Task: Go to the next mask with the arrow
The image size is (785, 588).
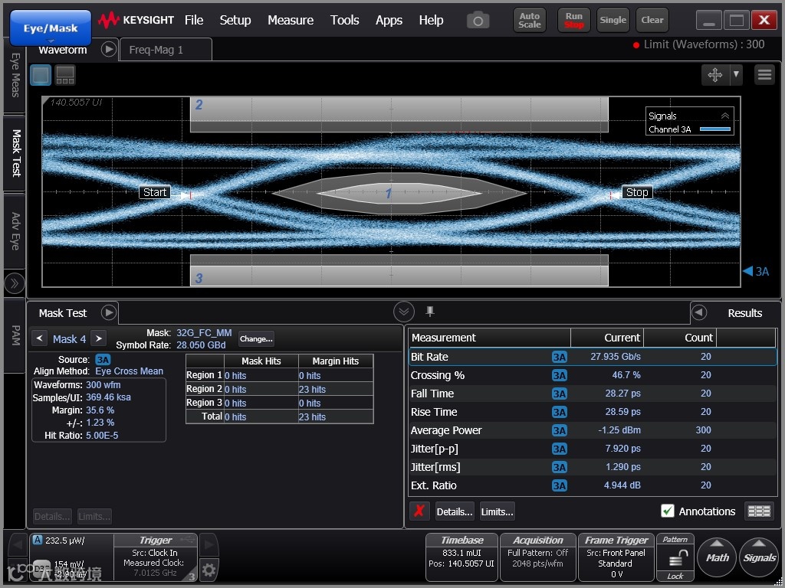Action: 99,338
